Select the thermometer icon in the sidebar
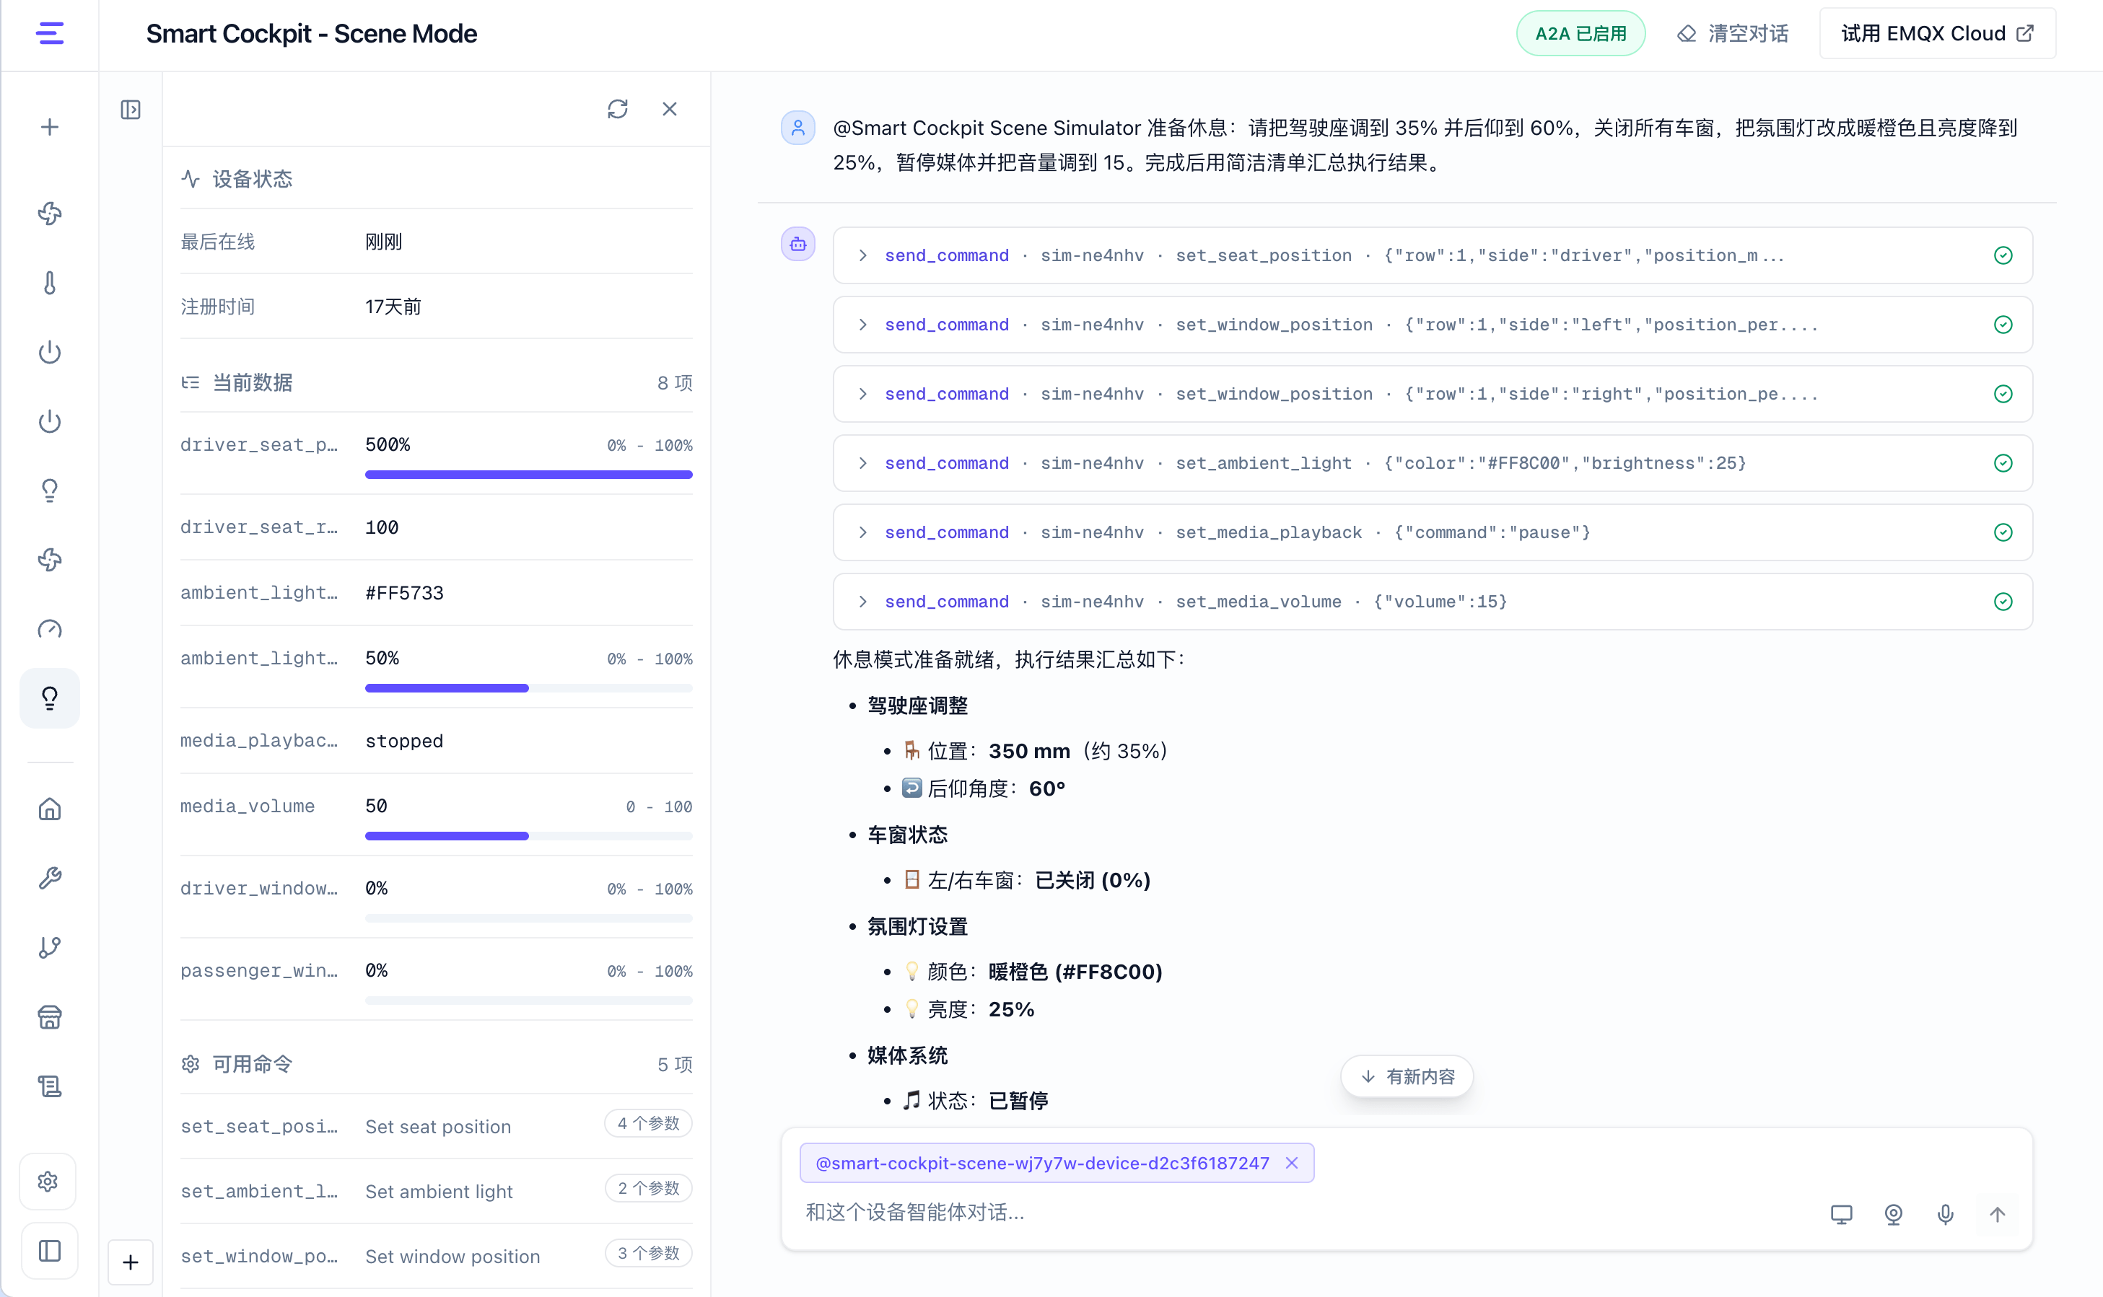The image size is (2103, 1297). point(50,282)
